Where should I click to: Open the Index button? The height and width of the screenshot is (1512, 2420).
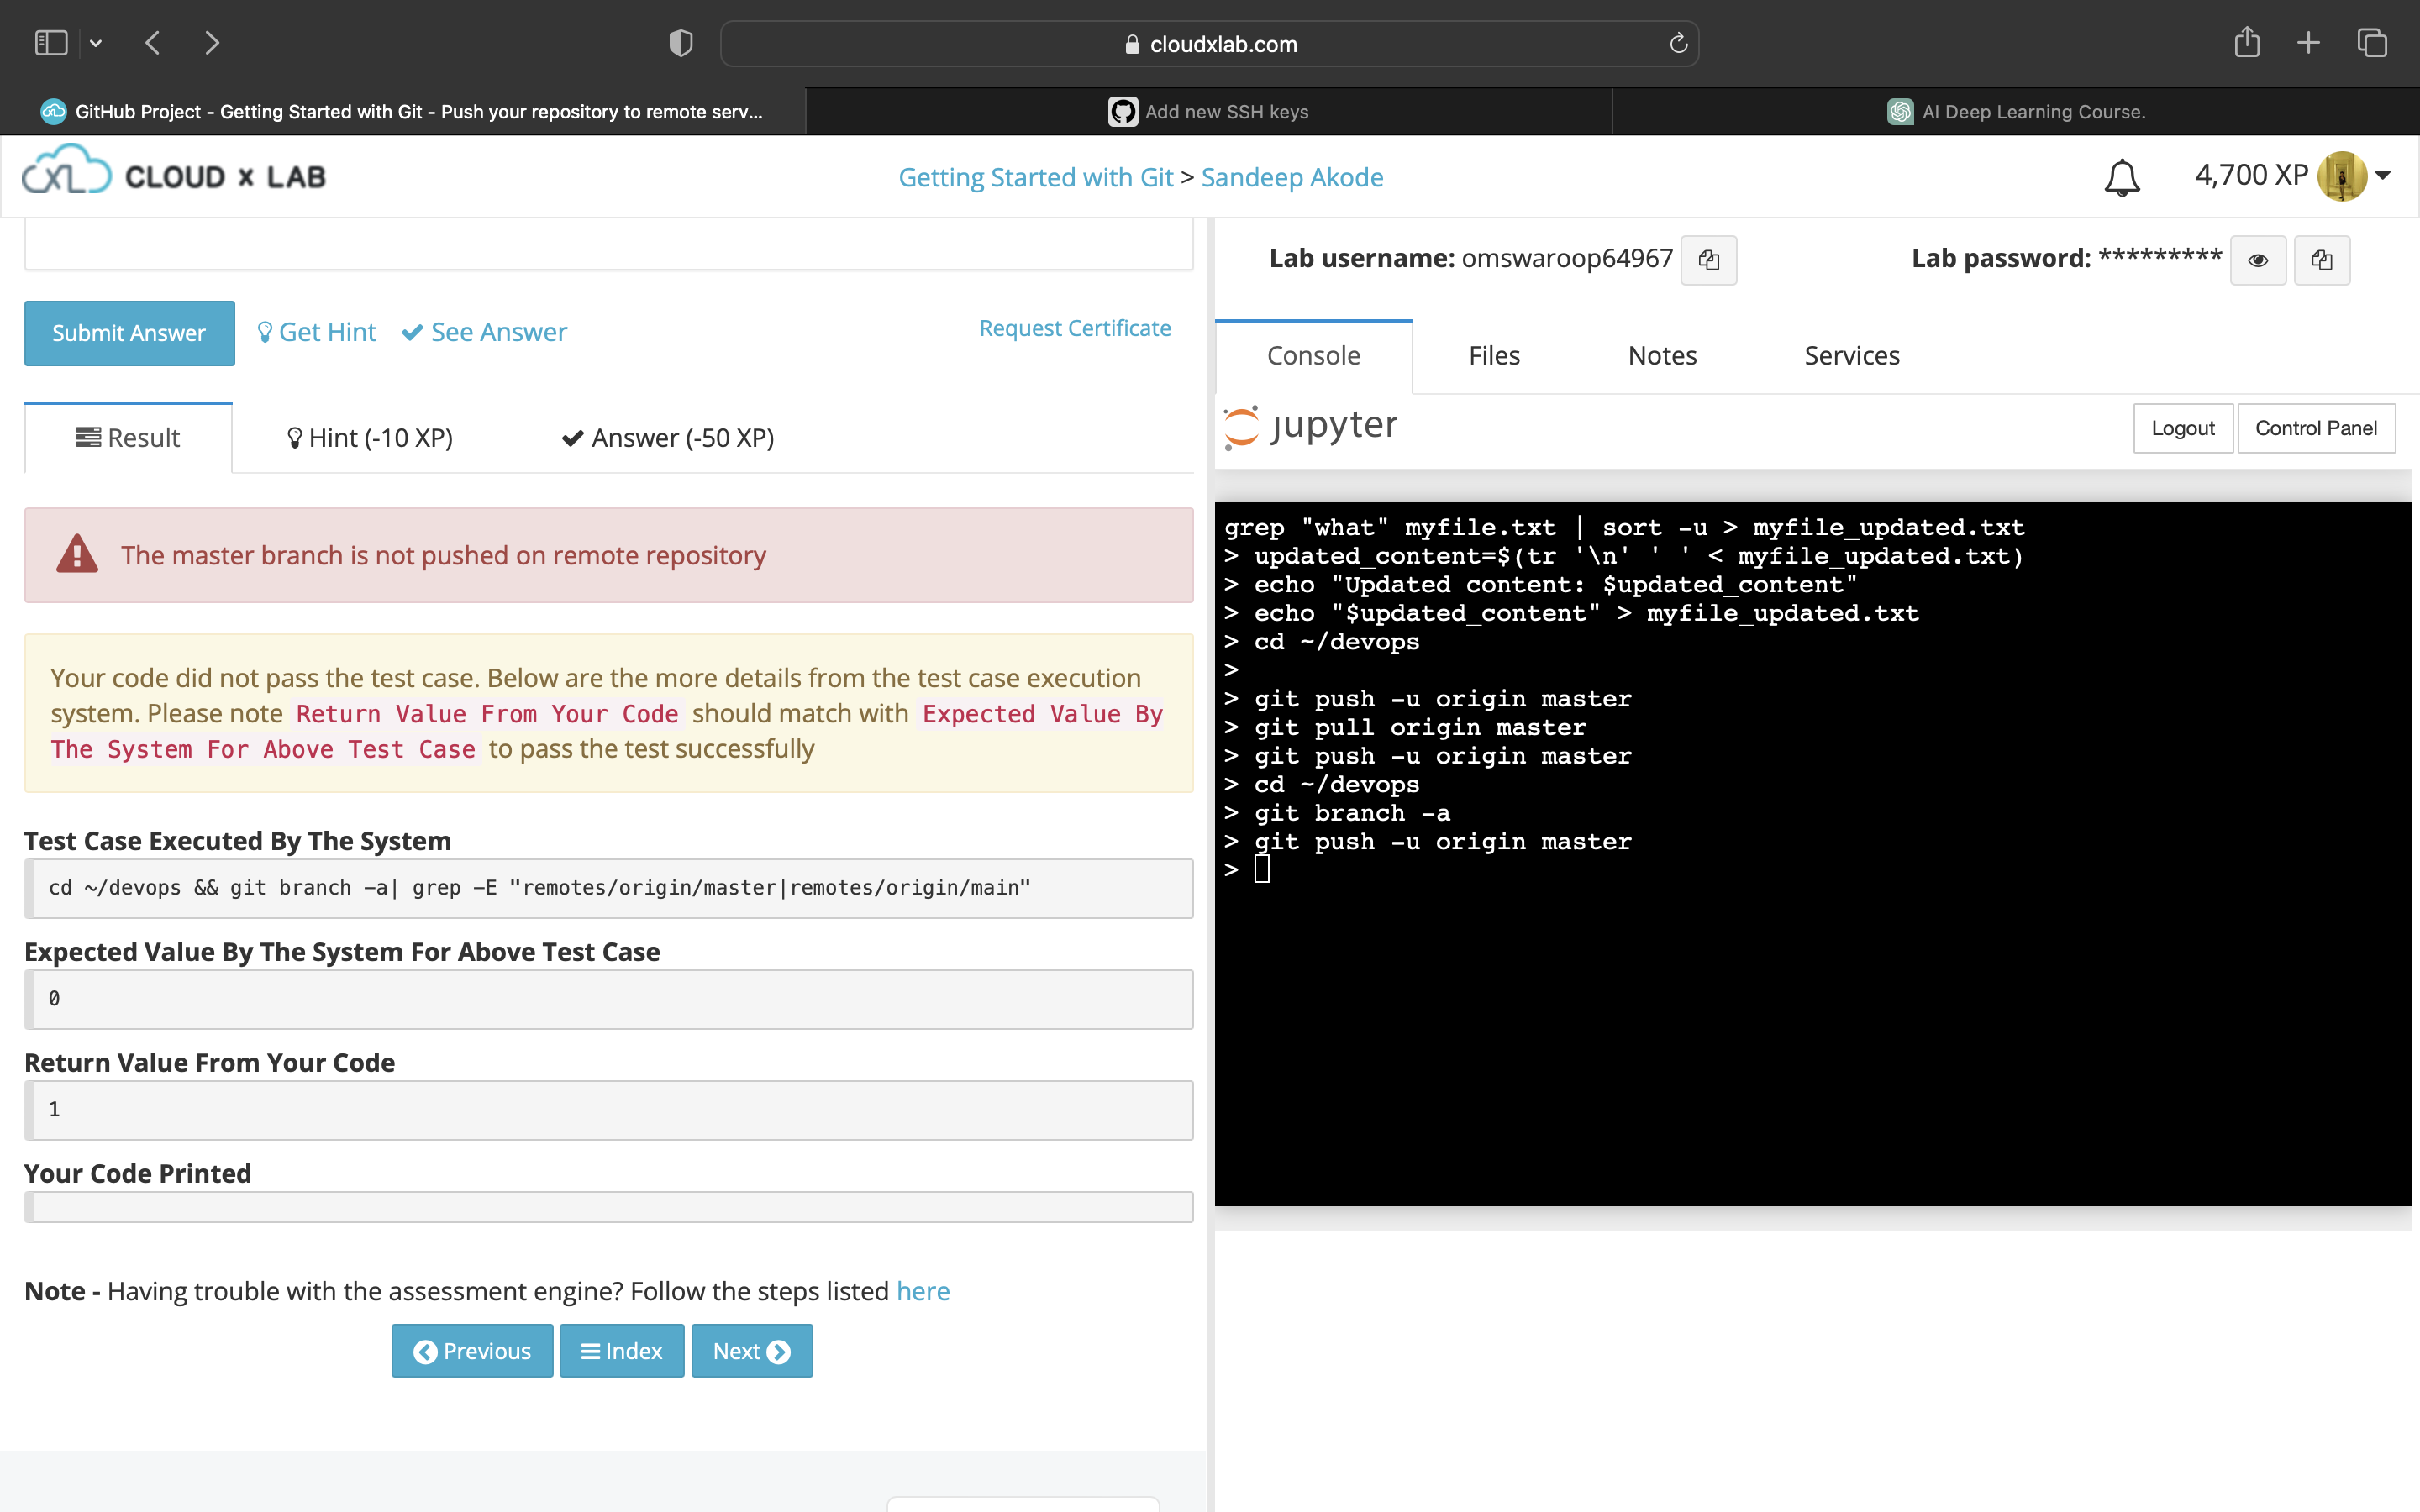coord(622,1351)
